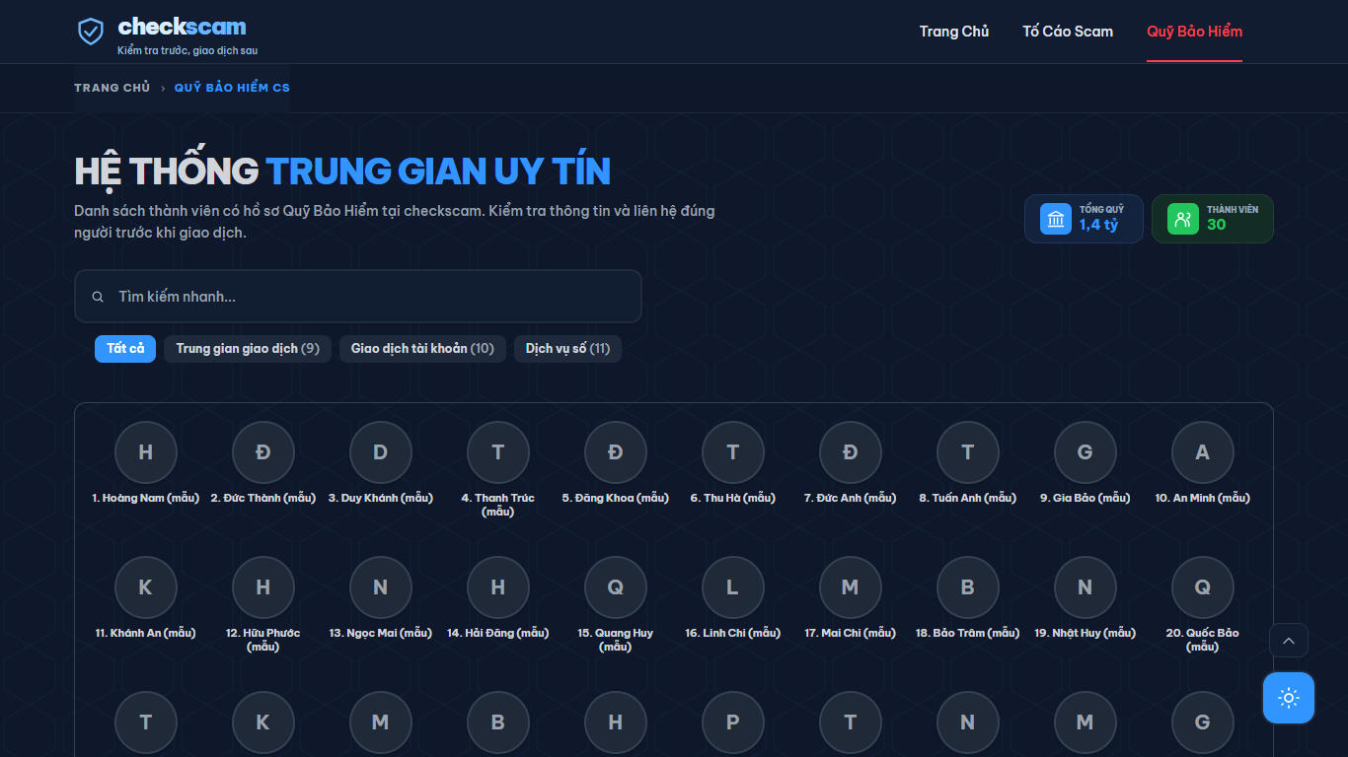The width and height of the screenshot is (1348, 757).
Task: Open avatar of Hoàng Nam (mẫu)
Action: (x=145, y=452)
